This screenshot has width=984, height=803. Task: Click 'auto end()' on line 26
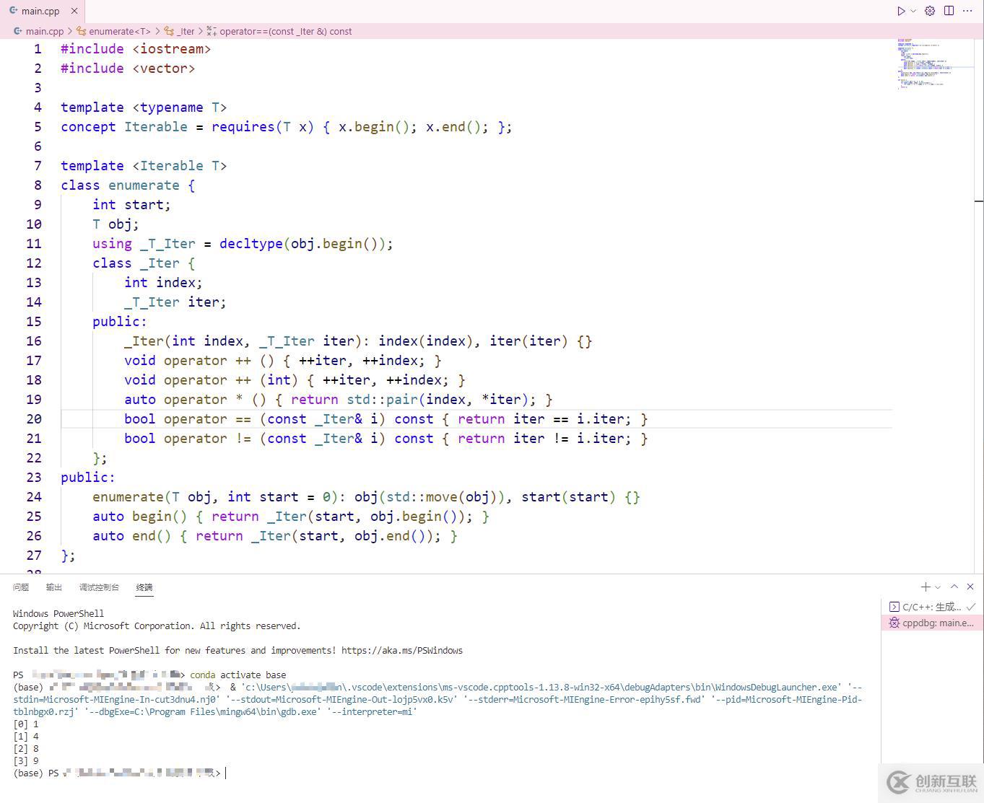(x=132, y=536)
